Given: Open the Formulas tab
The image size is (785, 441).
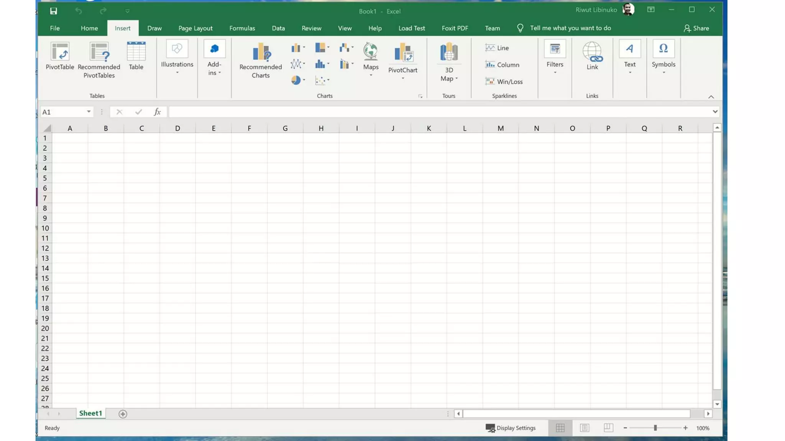Looking at the screenshot, I should 242,28.
